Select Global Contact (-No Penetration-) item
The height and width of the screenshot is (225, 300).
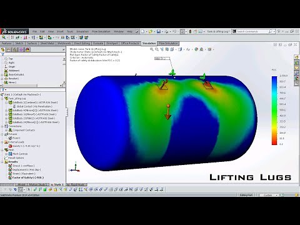[32, 106]
